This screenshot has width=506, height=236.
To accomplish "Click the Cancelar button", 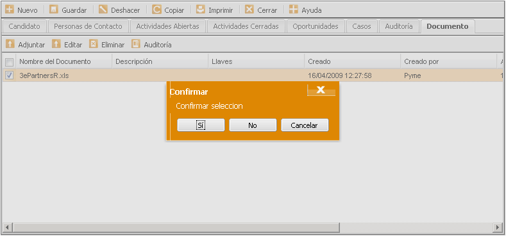I will coord(305,125).
